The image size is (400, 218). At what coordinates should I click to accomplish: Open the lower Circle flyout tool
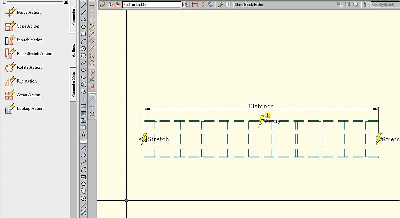point(83,198)
